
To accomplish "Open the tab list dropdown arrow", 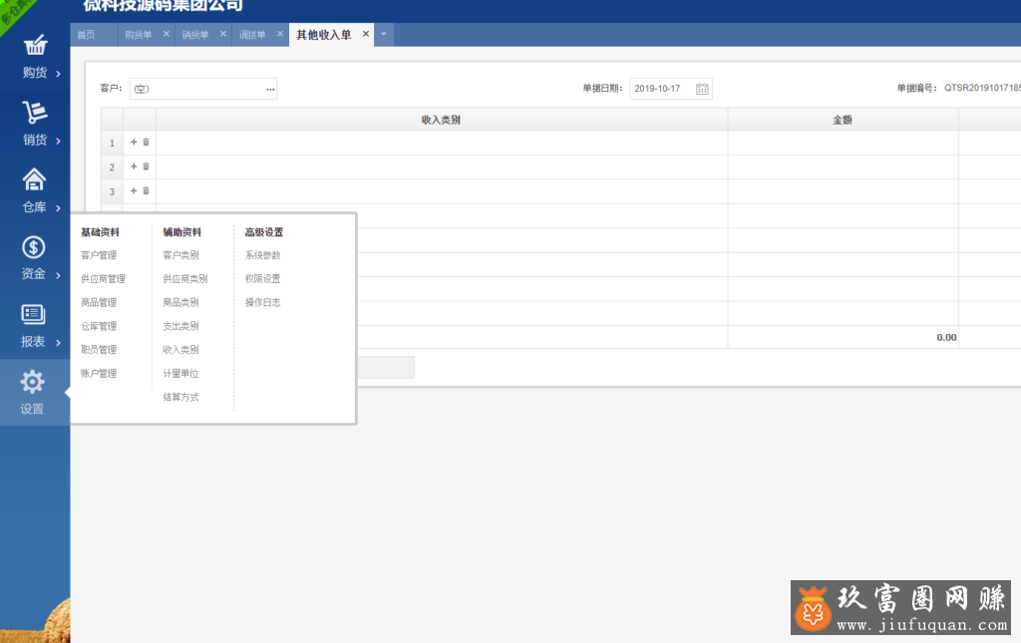I will coord(384,35).
